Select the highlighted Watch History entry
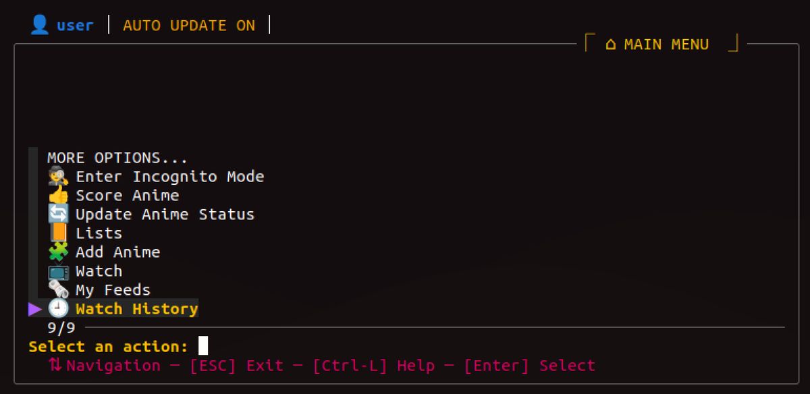Image resolution: width=810 pixels, height=394 pixels. [136, 309]
